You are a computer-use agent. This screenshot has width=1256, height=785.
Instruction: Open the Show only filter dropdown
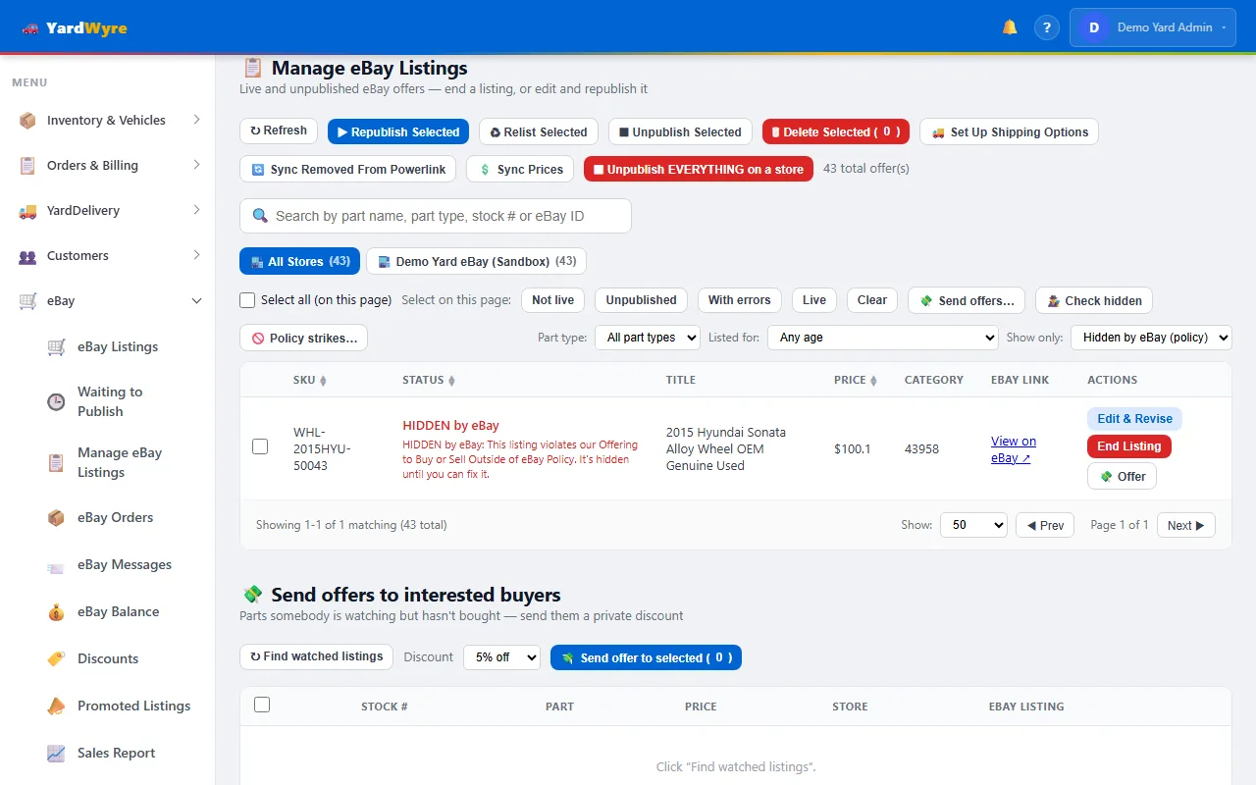[1151, 338]
